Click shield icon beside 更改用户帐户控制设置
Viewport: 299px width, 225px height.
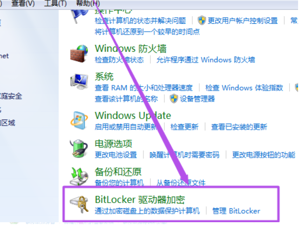coord(202,21)
